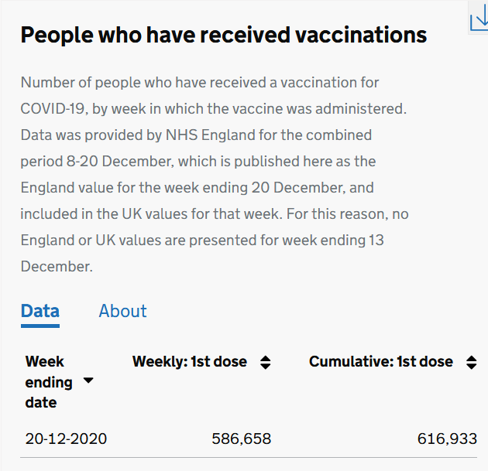Click sort arrows beside Weekly: 1st dose
Screen dimensions: 488x471
[265, 362]
